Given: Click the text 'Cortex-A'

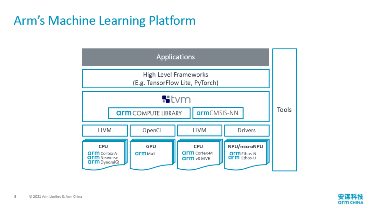Looking at the screenshot, I should coord(109,153).
